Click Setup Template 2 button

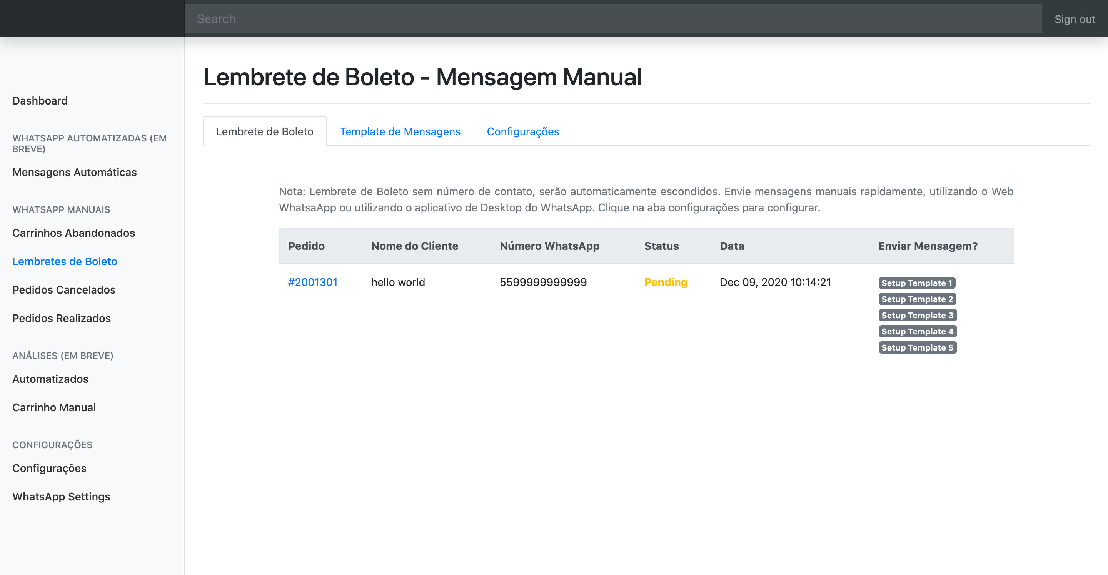(917, 299)
